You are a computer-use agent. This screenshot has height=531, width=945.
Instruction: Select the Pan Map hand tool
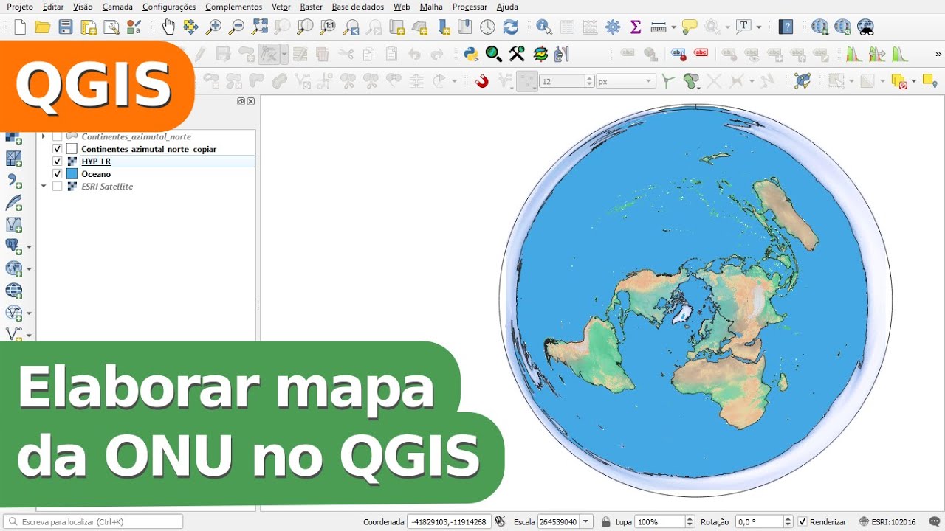click(168, 27)
